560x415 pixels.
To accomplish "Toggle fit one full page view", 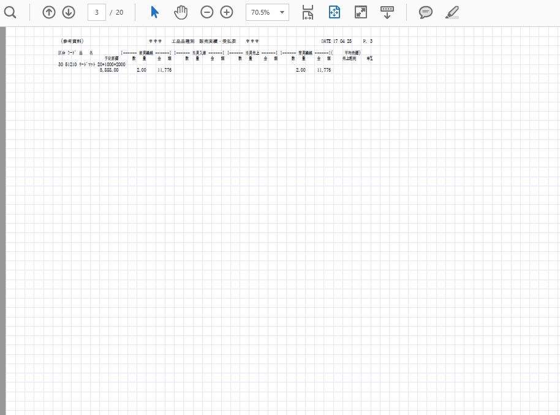I will point(334,12).
